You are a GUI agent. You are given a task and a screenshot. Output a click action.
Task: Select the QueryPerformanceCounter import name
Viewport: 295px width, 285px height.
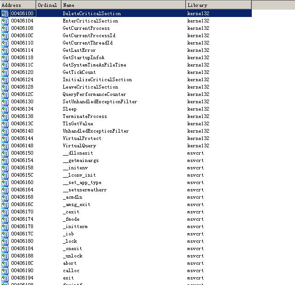click(94, 94)
